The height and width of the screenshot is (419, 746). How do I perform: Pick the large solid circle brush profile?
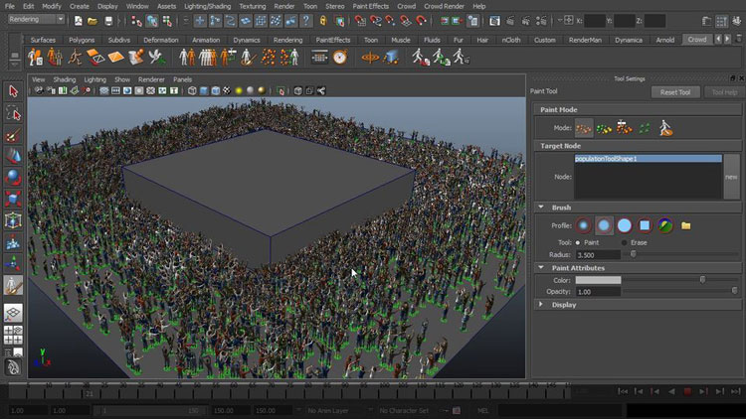(625, 225)
